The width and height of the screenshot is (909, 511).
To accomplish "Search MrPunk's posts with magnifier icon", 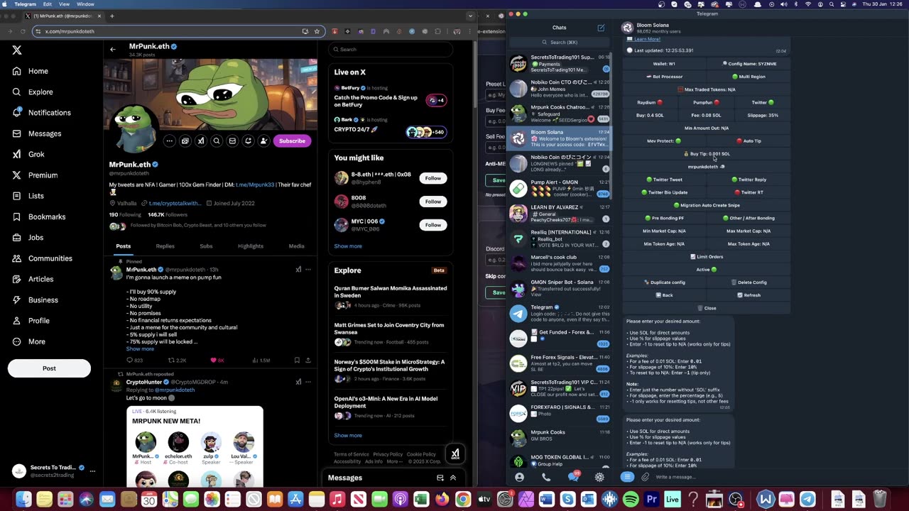I will point(217,141).
